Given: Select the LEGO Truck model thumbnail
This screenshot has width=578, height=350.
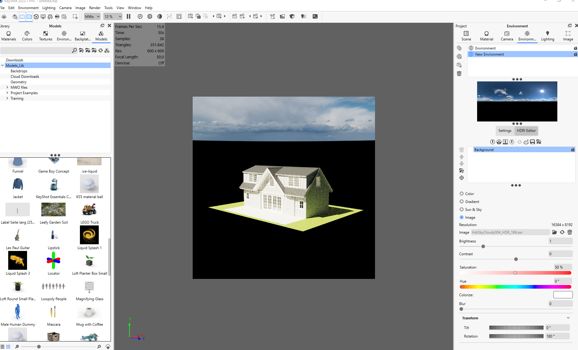Looking at the screenshot, I should 89,209.
